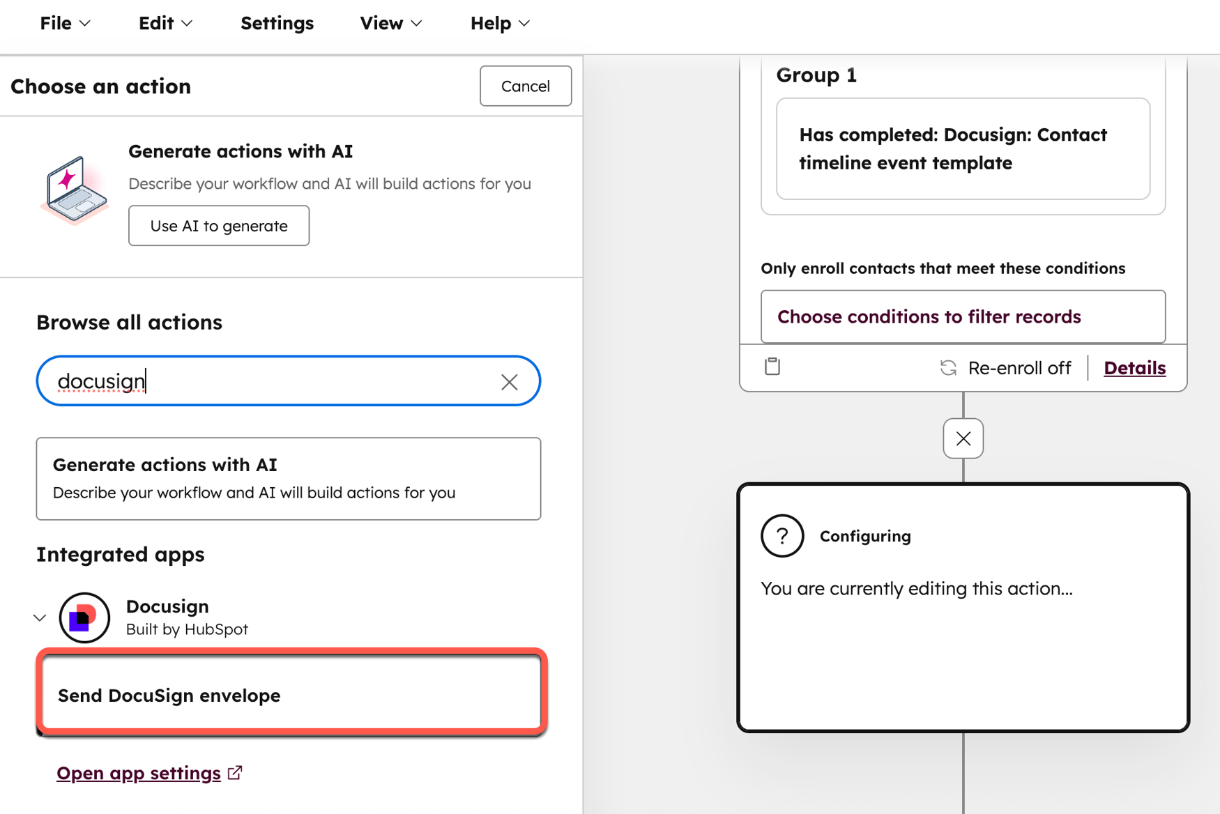Click inside the docusign search field
Image resolution: width=1220 pixels, height=814 pixels.
pyautogui.click(x=279, y=381)
